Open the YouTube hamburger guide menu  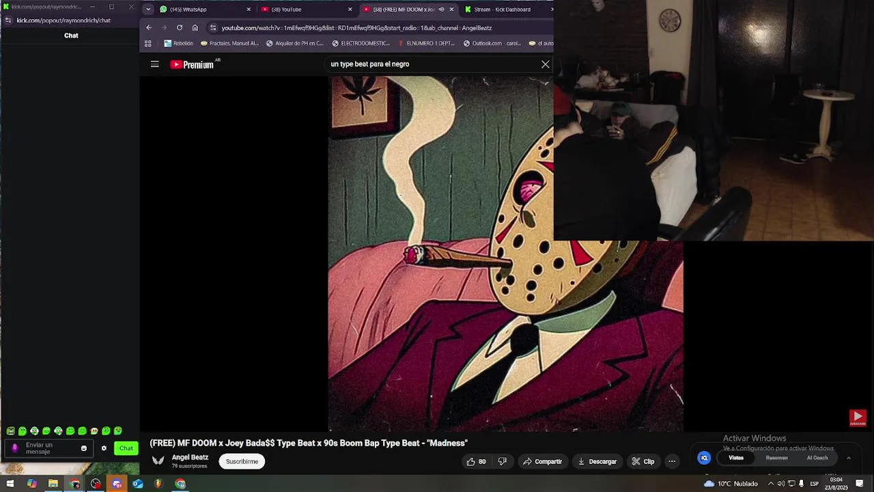coord(155,64)
